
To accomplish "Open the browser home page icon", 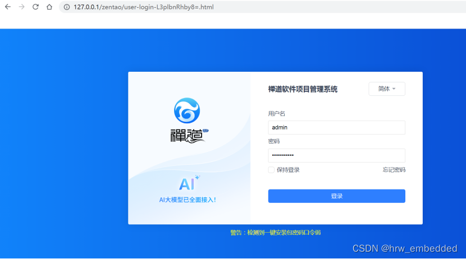I will click(x=49, y=7).
